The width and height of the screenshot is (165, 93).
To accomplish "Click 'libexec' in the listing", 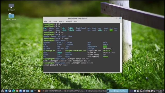I will tap(69, 42).
